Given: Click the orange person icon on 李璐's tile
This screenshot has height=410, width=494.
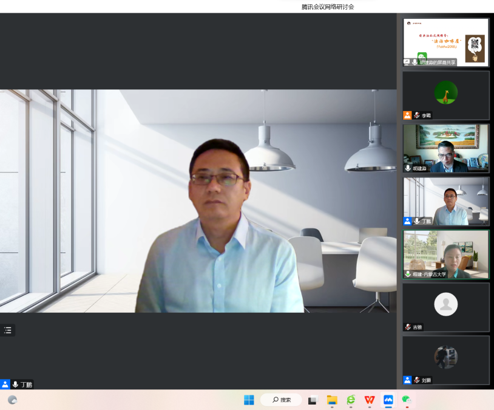Looking at the screenshot, I should (407, 115).
